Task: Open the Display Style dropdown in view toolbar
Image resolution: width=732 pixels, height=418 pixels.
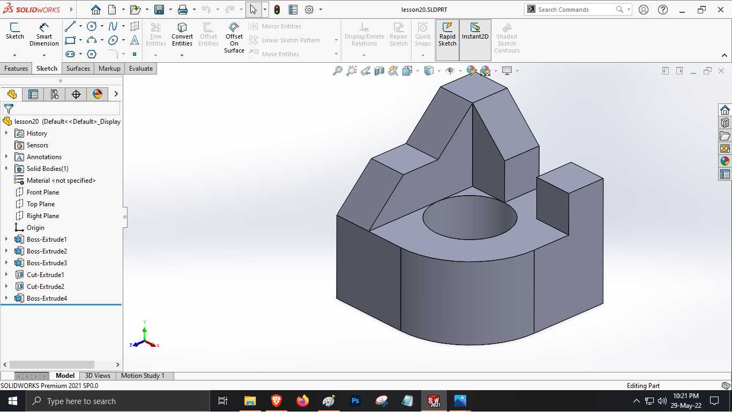Action: [439, 71]
